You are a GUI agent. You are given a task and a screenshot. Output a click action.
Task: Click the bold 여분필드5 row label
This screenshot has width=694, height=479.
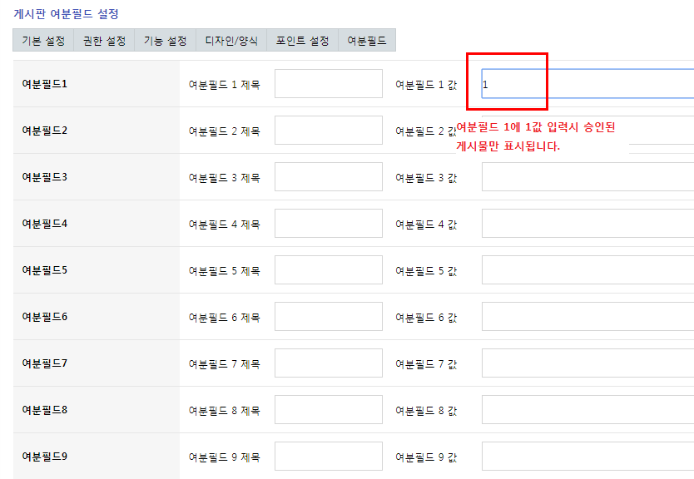[x=45, y=269]
